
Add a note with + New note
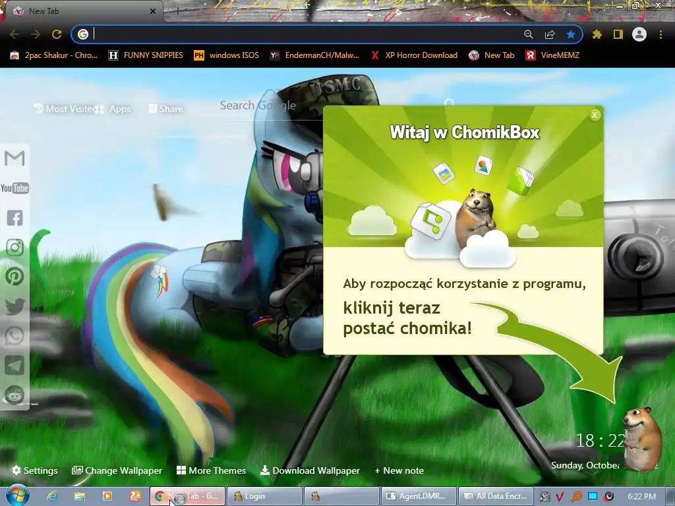(399, 470)
